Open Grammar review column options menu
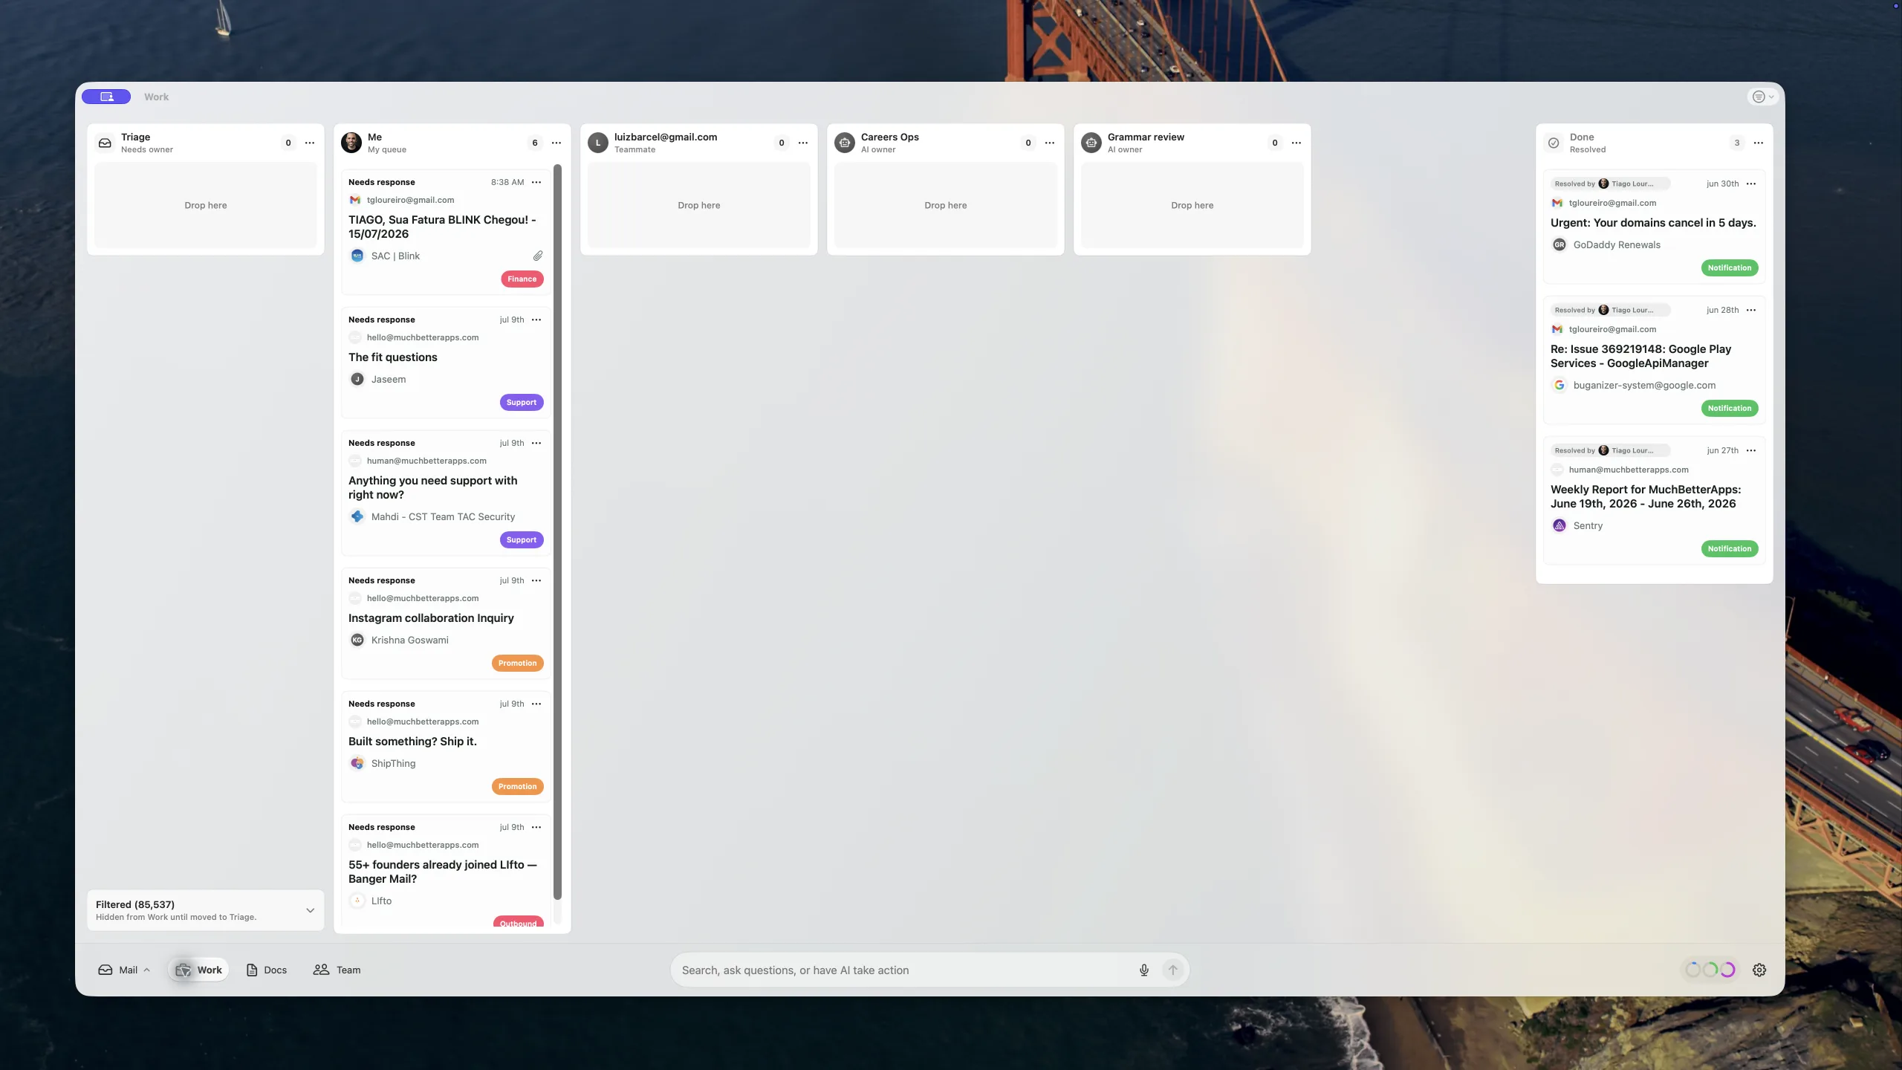Image resolution: width=1902 pixels, height=1070 pixels. [1296, 143]
